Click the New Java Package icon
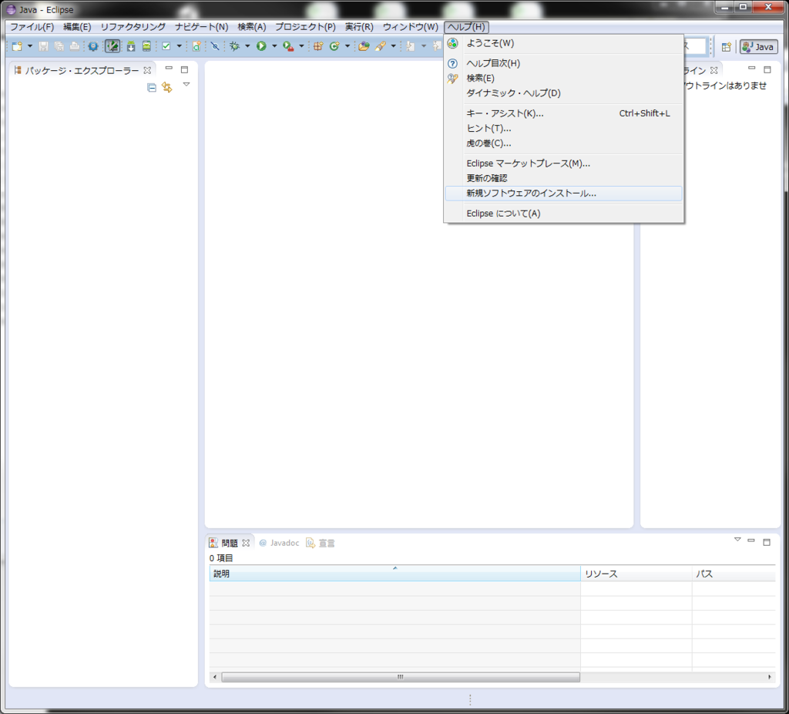The width and height of the screenshot is (789, 714). (318, 46)
